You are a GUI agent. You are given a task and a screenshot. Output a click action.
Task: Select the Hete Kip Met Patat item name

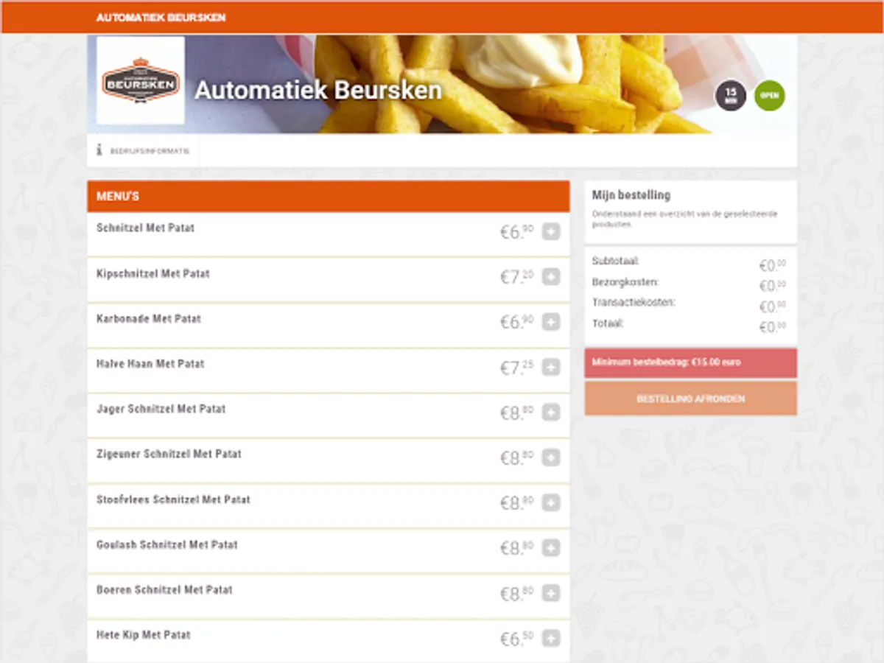[144, 635]
